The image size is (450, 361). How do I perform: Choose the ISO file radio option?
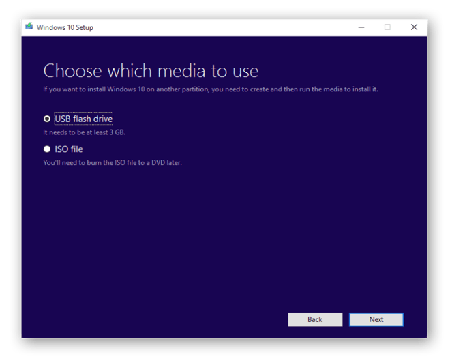tap(47, 149)
